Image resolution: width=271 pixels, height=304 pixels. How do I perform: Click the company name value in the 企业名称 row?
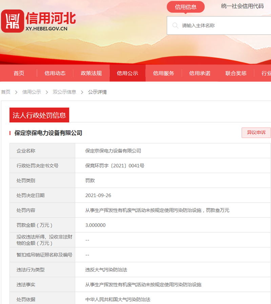[x=113, y=151]
